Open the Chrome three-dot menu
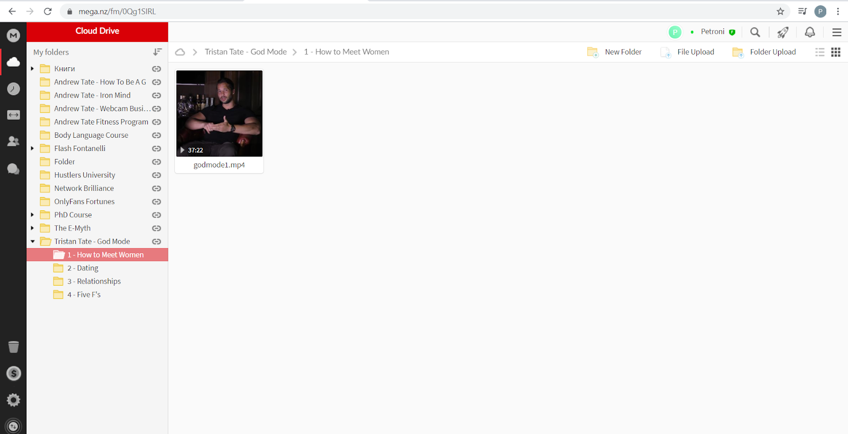 point(838,11)
